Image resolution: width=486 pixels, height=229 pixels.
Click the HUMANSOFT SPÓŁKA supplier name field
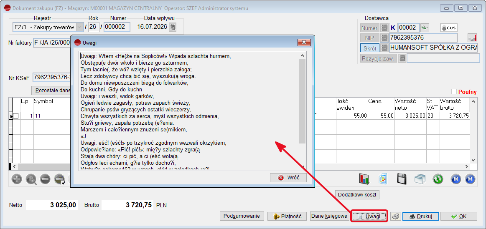tap(433, 48)
